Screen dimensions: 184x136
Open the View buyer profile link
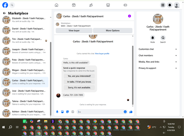(x=102, y=53)
